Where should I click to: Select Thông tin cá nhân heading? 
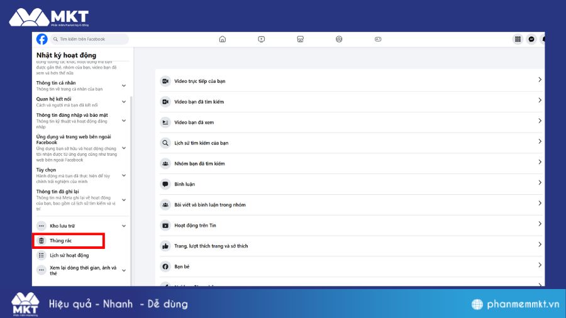[56, 83]
